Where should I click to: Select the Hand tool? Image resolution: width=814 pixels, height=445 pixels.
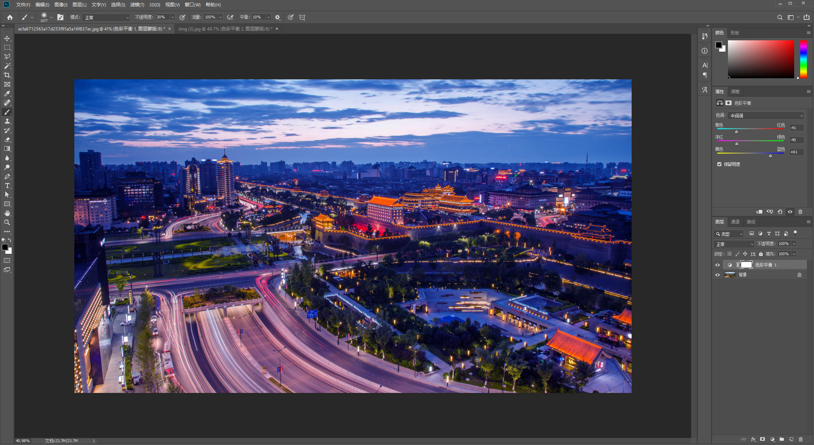[7, 213]
